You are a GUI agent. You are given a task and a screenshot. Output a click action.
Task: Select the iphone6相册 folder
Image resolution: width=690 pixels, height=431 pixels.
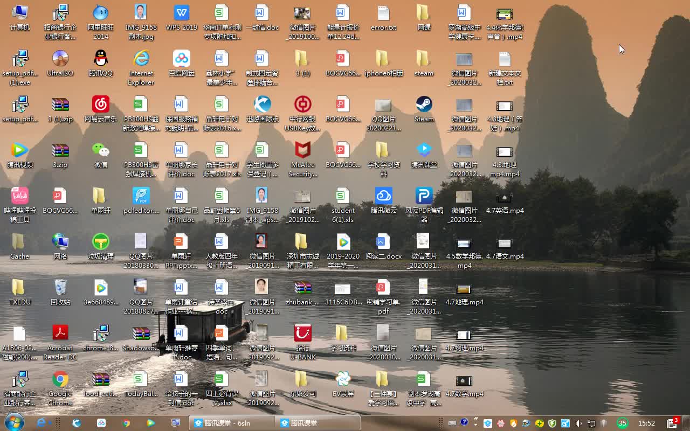click(x=384, y=64)
